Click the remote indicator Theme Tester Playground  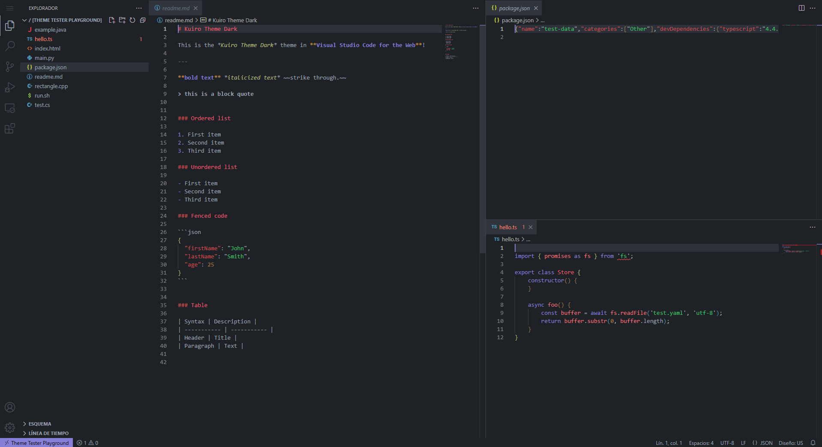[36, 443]
